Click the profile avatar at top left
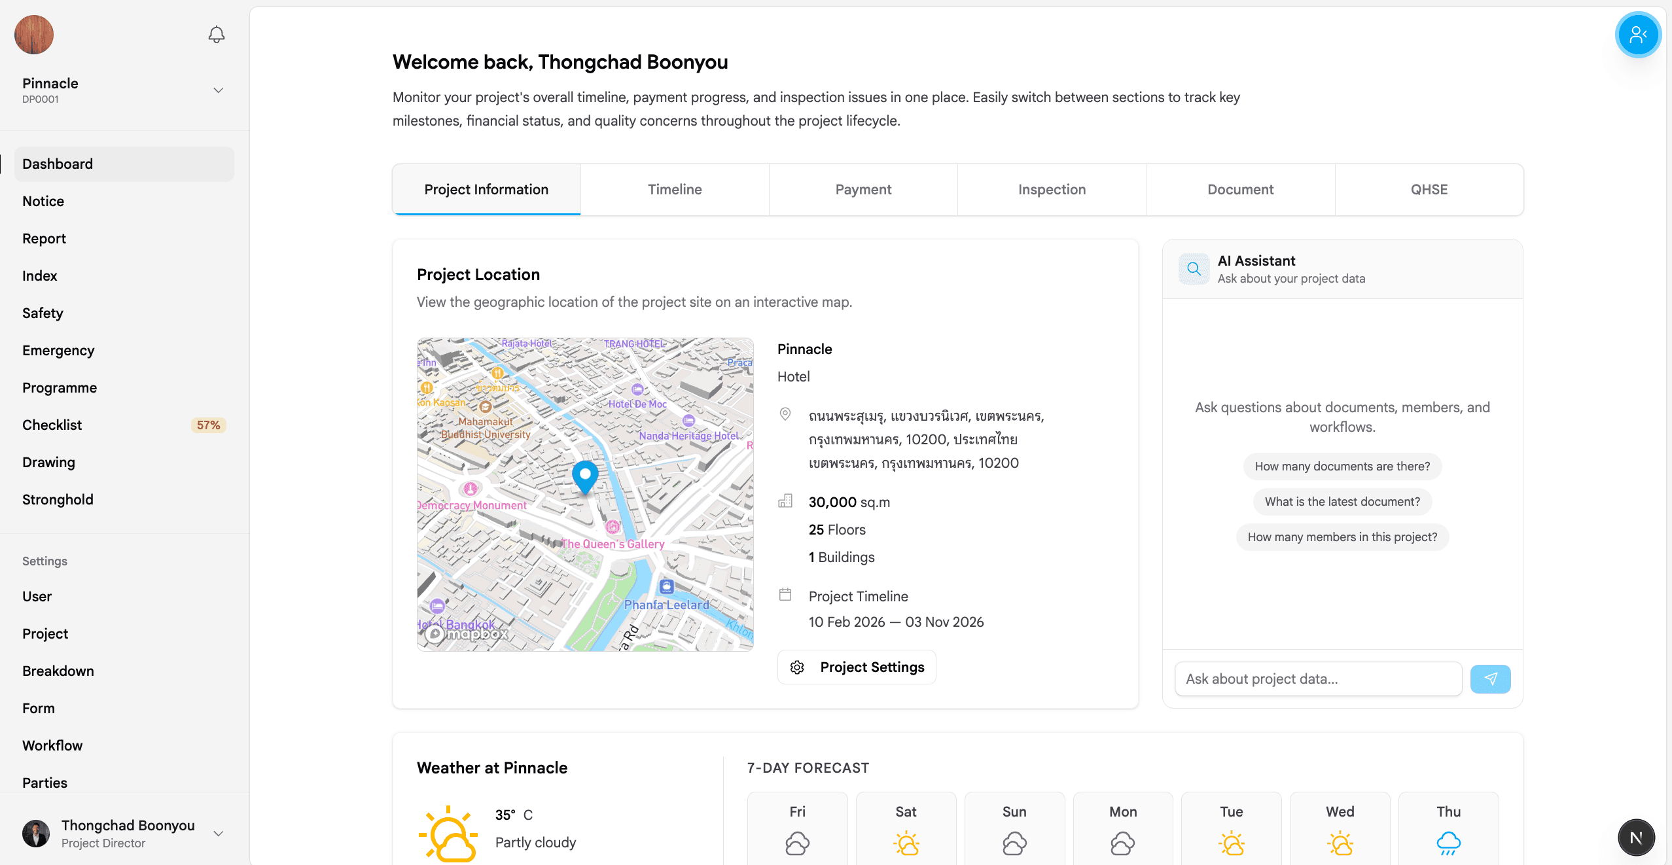Viewport: 1672px width, 865px height. click(x=34, y=35)
